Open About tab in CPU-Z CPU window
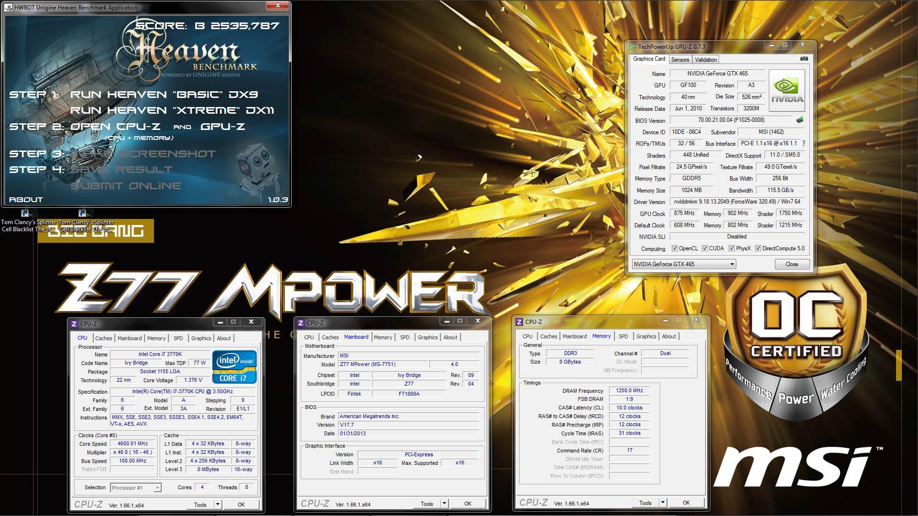918x516 pixels. point(224,338)
